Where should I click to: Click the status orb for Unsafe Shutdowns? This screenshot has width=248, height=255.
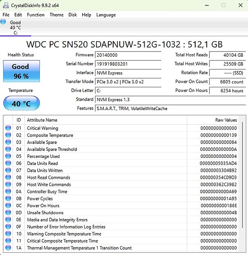point(8,212)
